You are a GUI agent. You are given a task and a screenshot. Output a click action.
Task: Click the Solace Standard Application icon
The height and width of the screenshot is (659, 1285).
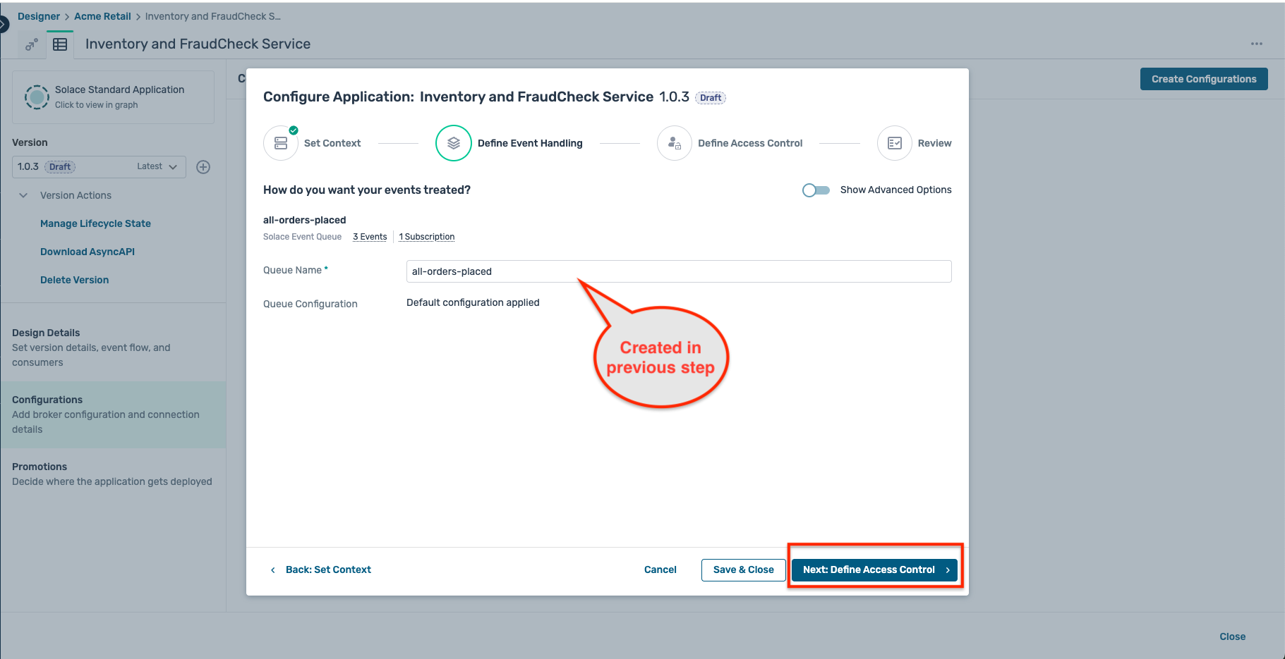pyautogui.click(x=37, y=97)
